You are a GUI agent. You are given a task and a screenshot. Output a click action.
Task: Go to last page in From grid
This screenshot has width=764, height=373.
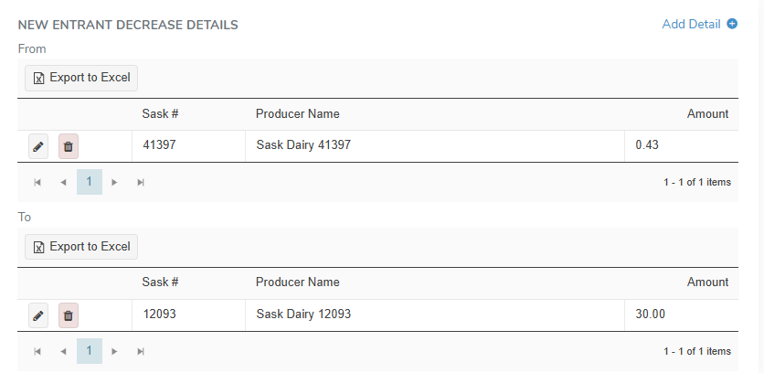[x=140, y=182]
